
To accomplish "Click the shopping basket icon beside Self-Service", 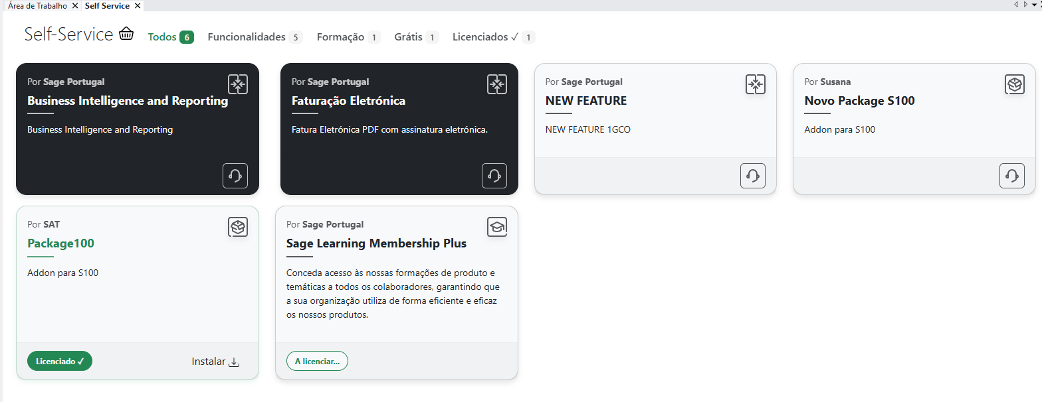I will pos(126,34).
